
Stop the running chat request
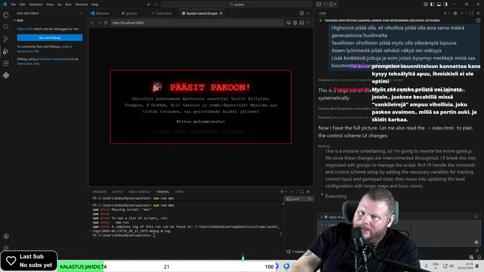coord(476,242)
